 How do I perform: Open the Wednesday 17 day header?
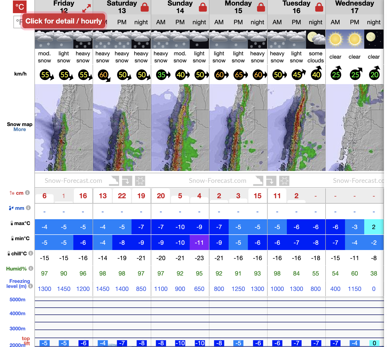(x=355, y=7)
